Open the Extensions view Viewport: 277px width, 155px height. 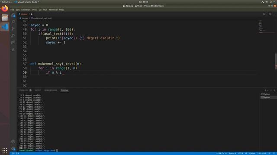(13, 43)
